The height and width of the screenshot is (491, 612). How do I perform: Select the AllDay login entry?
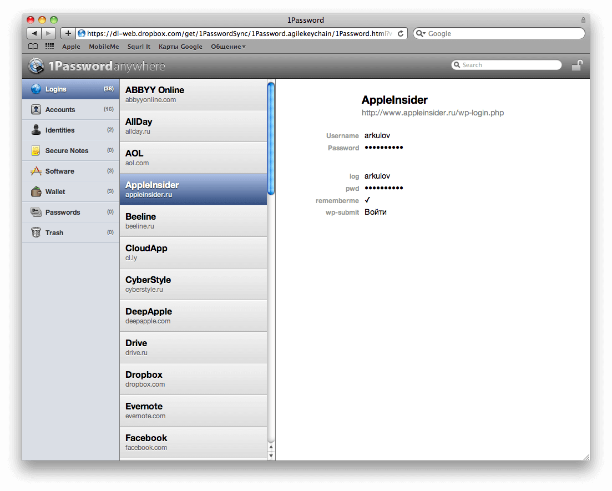click(193, 126)
